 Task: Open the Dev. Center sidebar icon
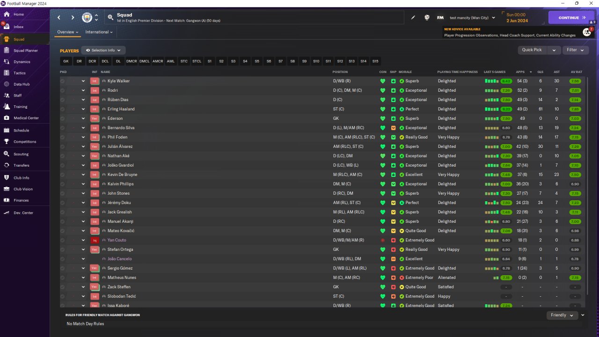click(x=6, y=212)
